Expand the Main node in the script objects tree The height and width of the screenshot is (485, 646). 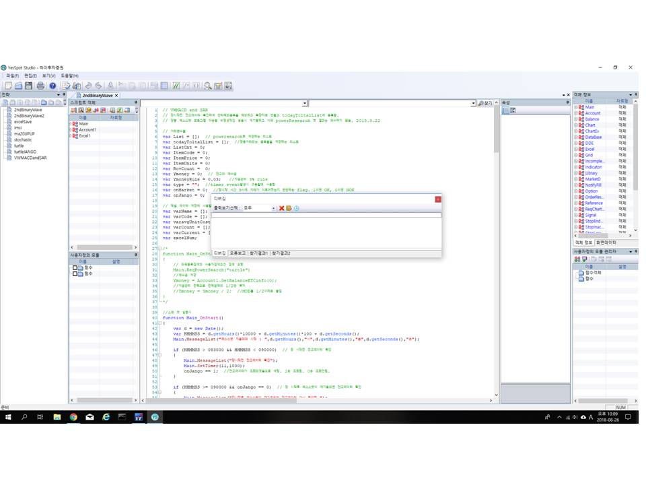tap(71, 124)
